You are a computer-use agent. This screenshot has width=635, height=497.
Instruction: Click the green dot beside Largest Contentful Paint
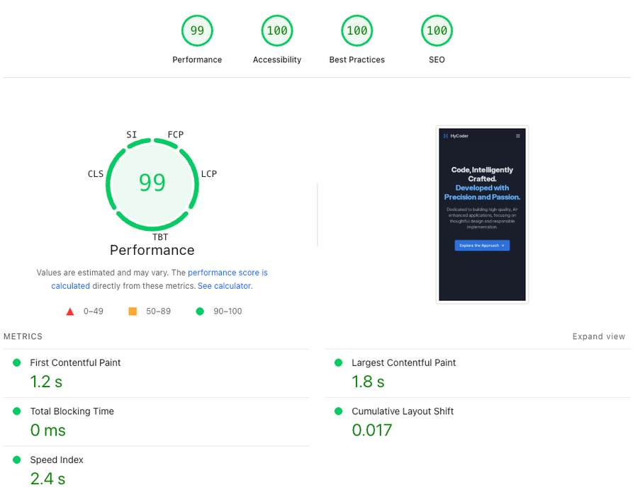(338, 362)
